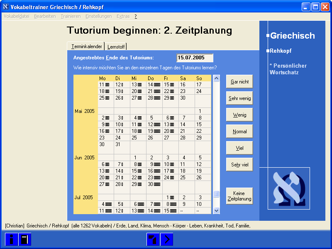Select calendar day 26 of Jun 2005
The height and width of the screenshot is (249, 332).
point(203,178)
